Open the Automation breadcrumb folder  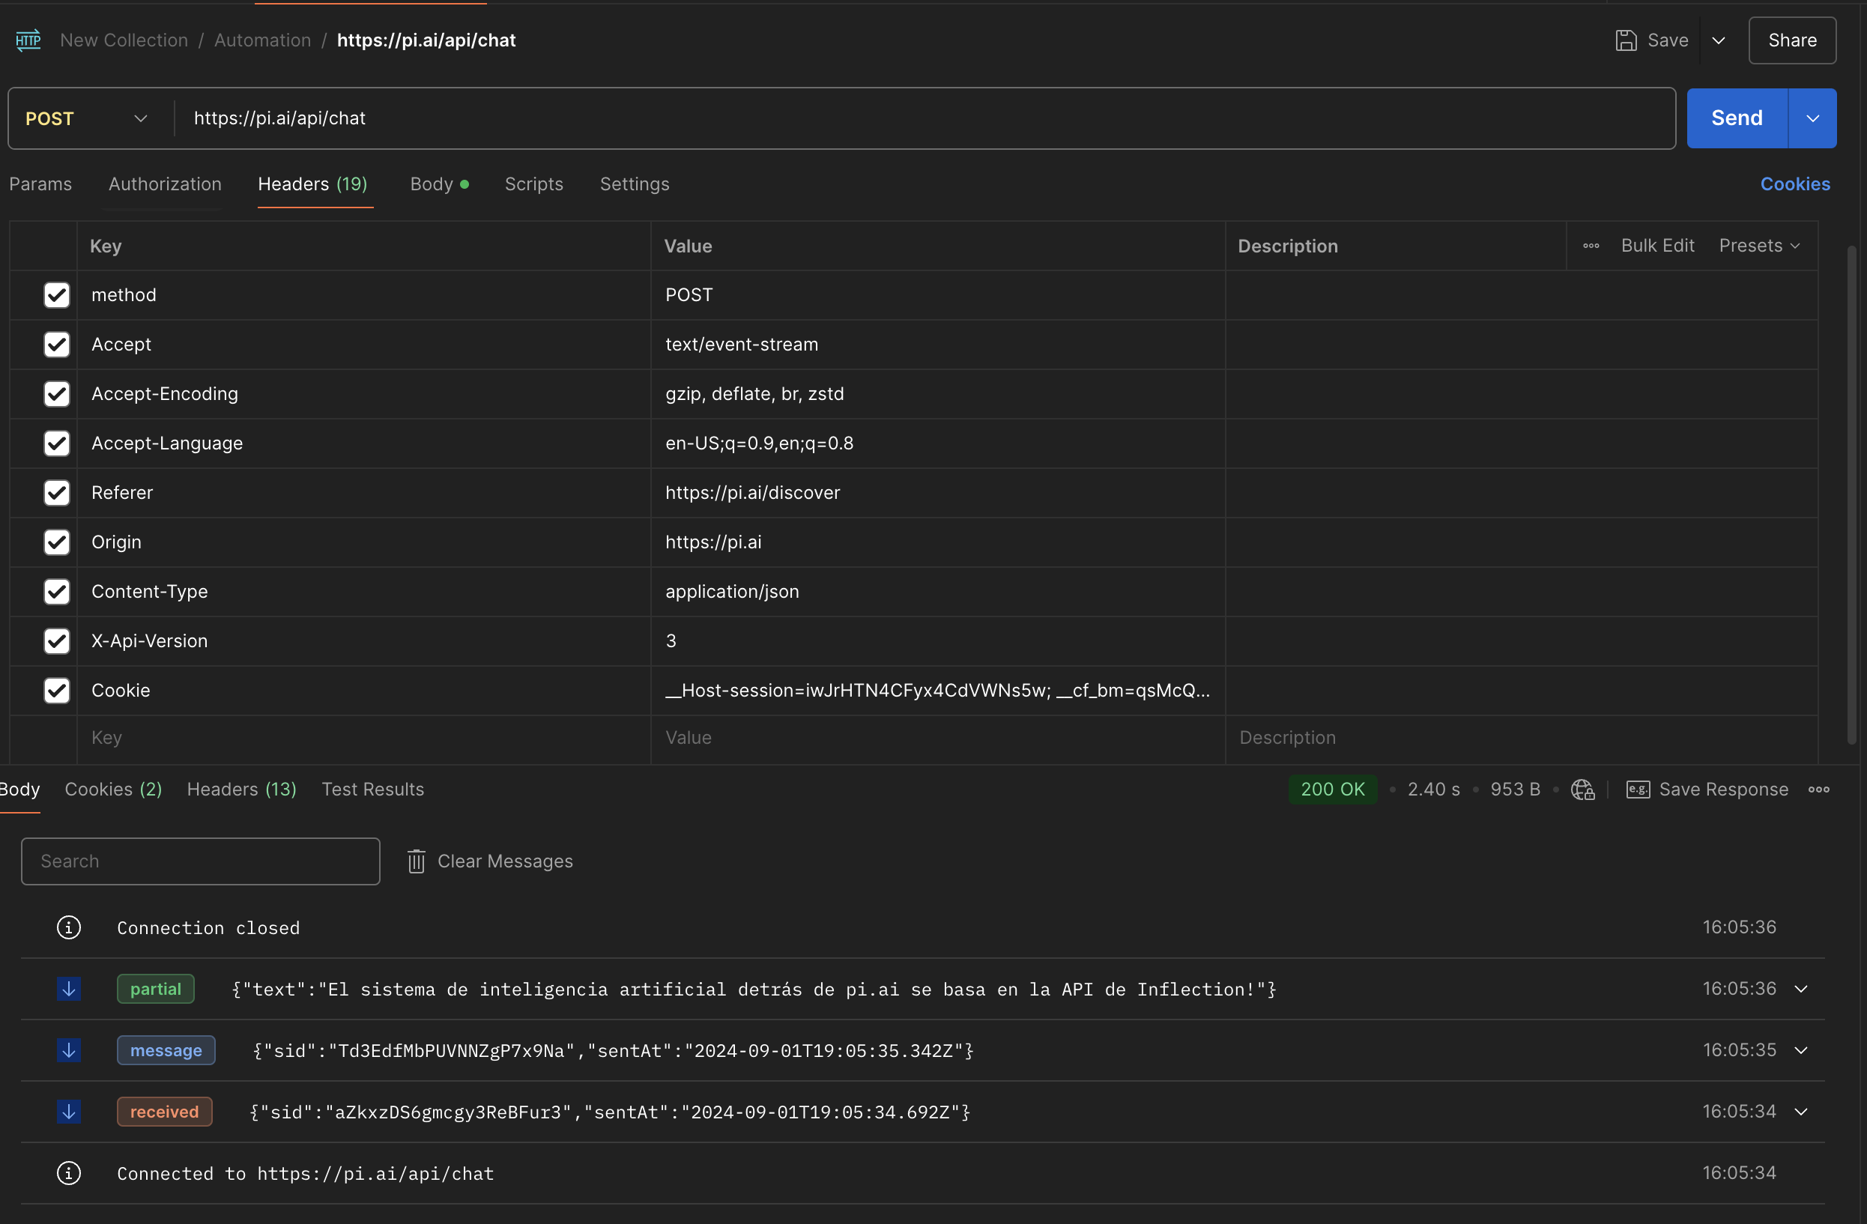pos(263,40)
